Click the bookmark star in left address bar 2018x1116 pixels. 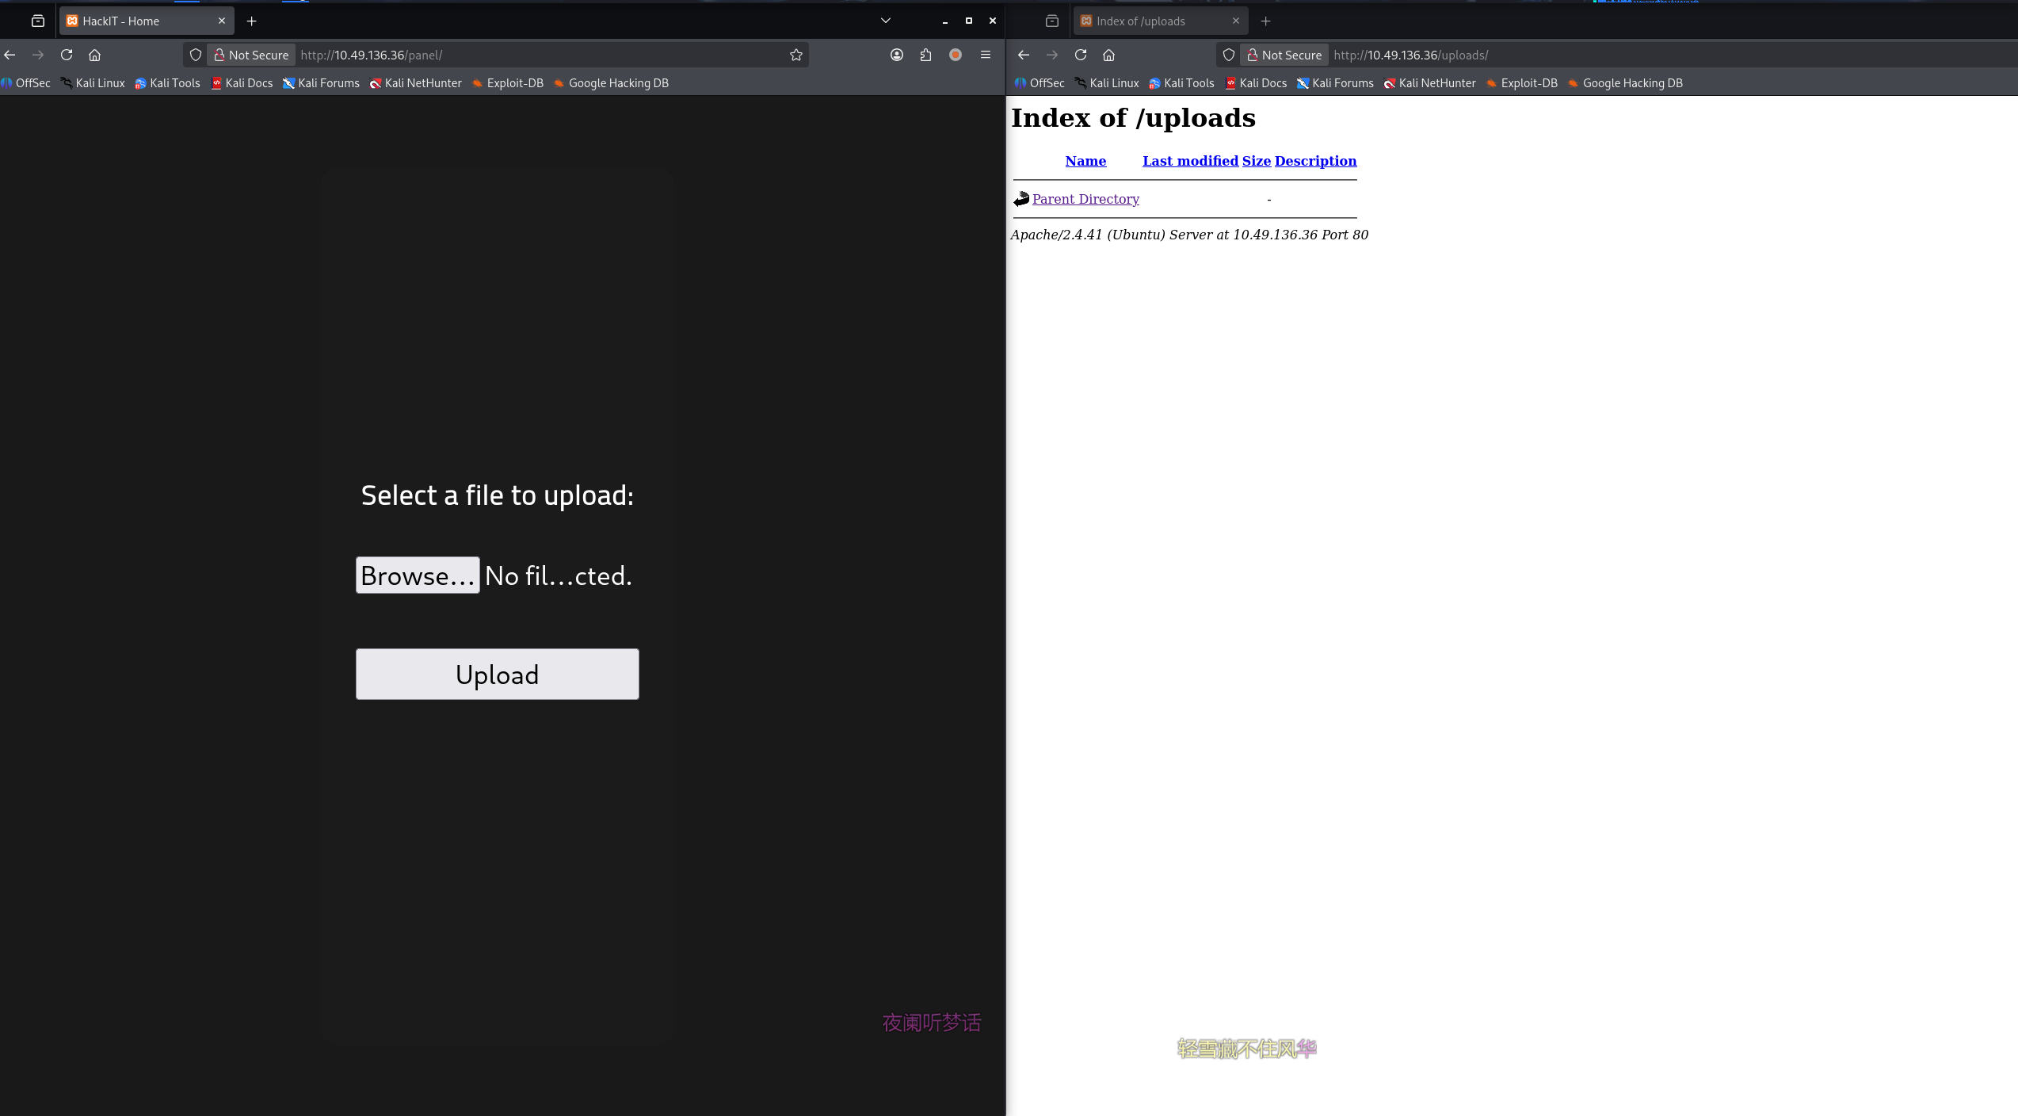[x=795, y=55]
